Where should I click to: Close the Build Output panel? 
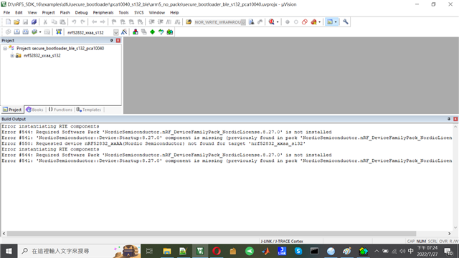pos(455,119)
